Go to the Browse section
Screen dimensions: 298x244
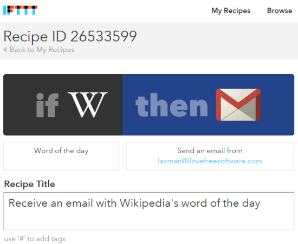pyautogui.click(x=280, y=11)
